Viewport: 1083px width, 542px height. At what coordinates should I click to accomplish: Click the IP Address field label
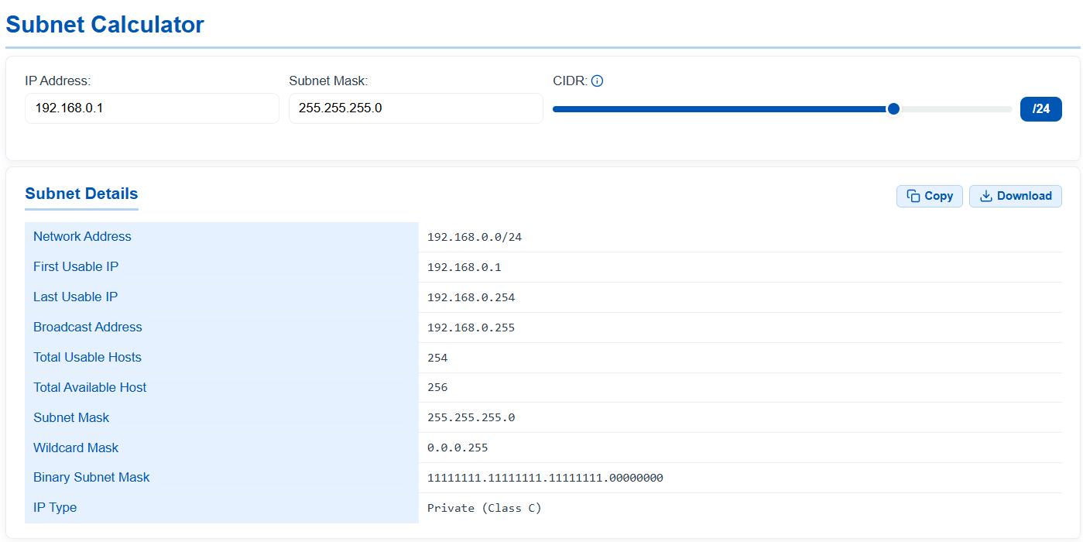coord(58,81)
